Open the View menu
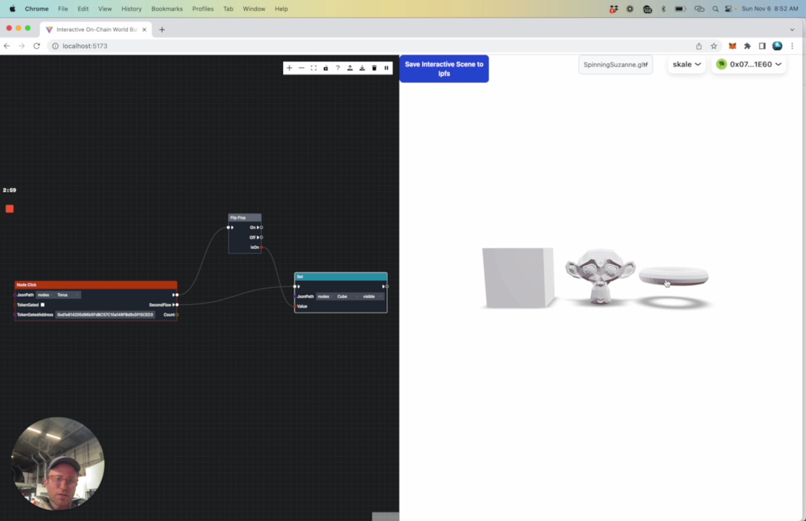806x521 pixels. [105, 9]
